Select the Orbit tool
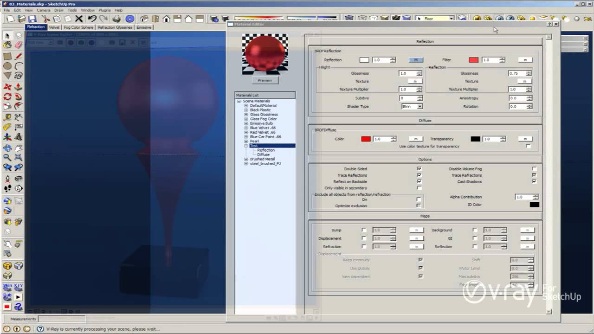The height and width of the screenshot is (334, 594). (x=7, y=148)
